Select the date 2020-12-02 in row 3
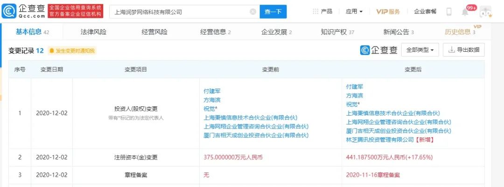The width and height of the screenshot is (504, 187). pyautogui.click(x=52, y=175)
